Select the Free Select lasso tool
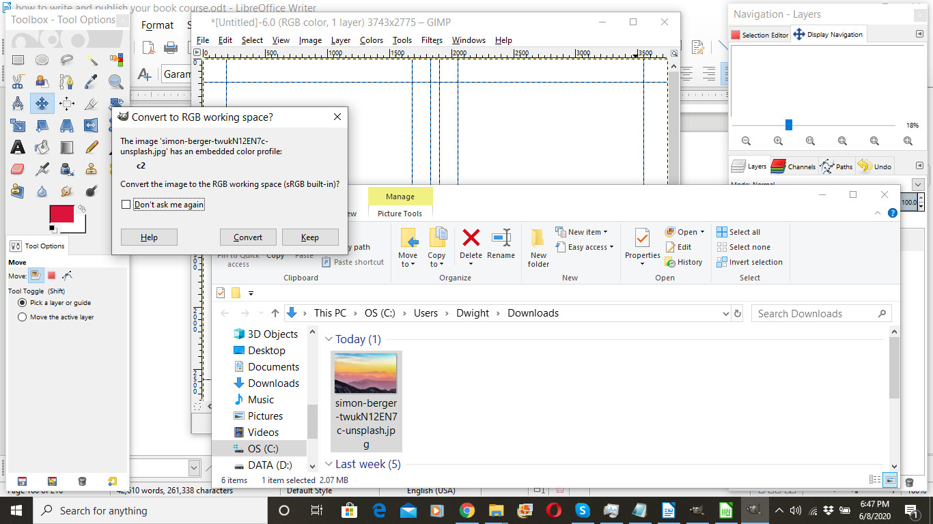This screenshot has height=524, width=933. point(67,60)
